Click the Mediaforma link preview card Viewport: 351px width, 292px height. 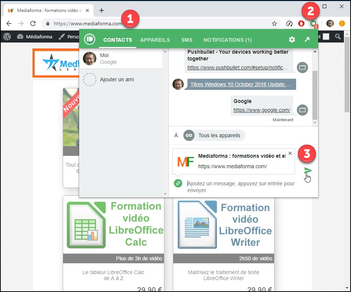[233, 161]
